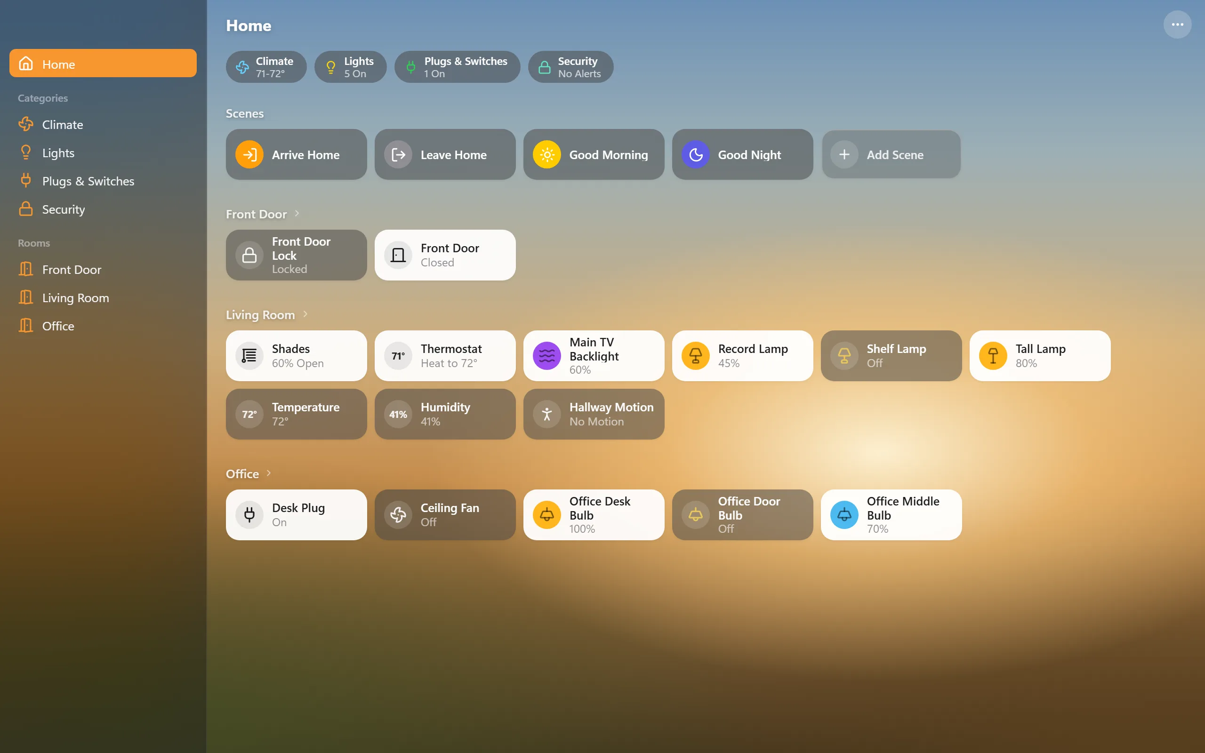The image size is (1205, 753).
Task: Click the fan icon beside Climate in sidebar
Action: coord(26,124)
